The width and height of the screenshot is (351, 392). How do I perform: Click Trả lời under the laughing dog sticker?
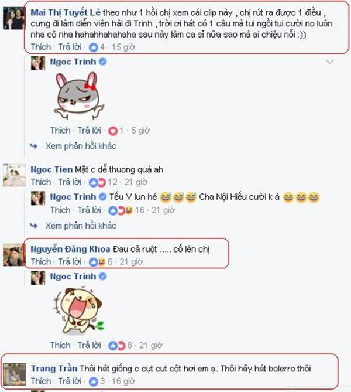tap(89, 345)
